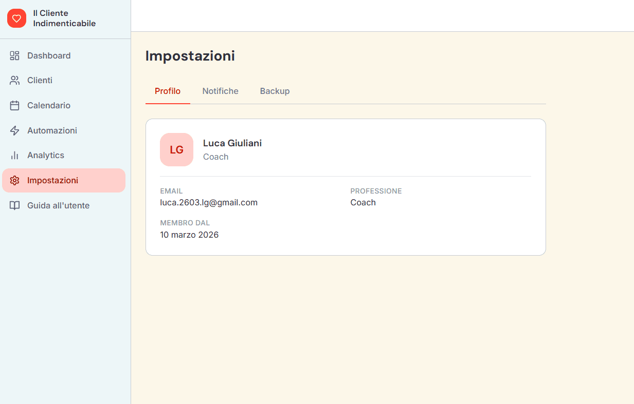
Task: Click the email luca.2603.lg@gmail.com
Action: [209, 203]
